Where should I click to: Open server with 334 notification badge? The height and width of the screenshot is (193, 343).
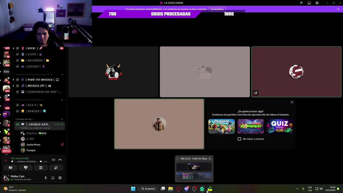point(6,106)
